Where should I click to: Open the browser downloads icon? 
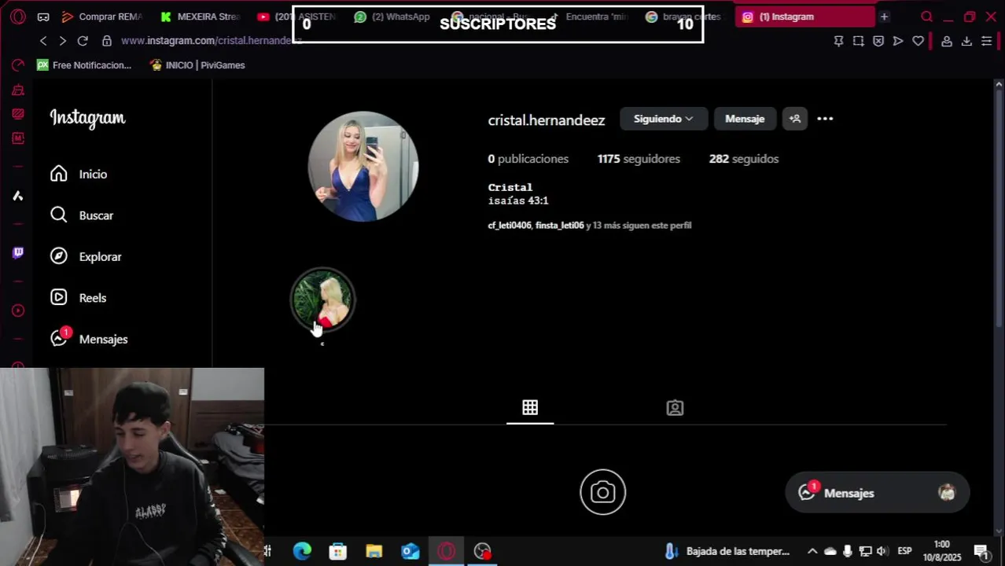966,41
